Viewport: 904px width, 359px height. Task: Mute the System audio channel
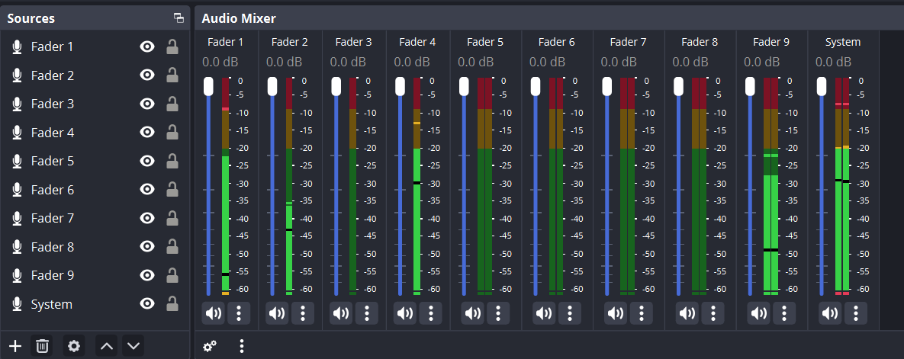click(x=831, y=313)
